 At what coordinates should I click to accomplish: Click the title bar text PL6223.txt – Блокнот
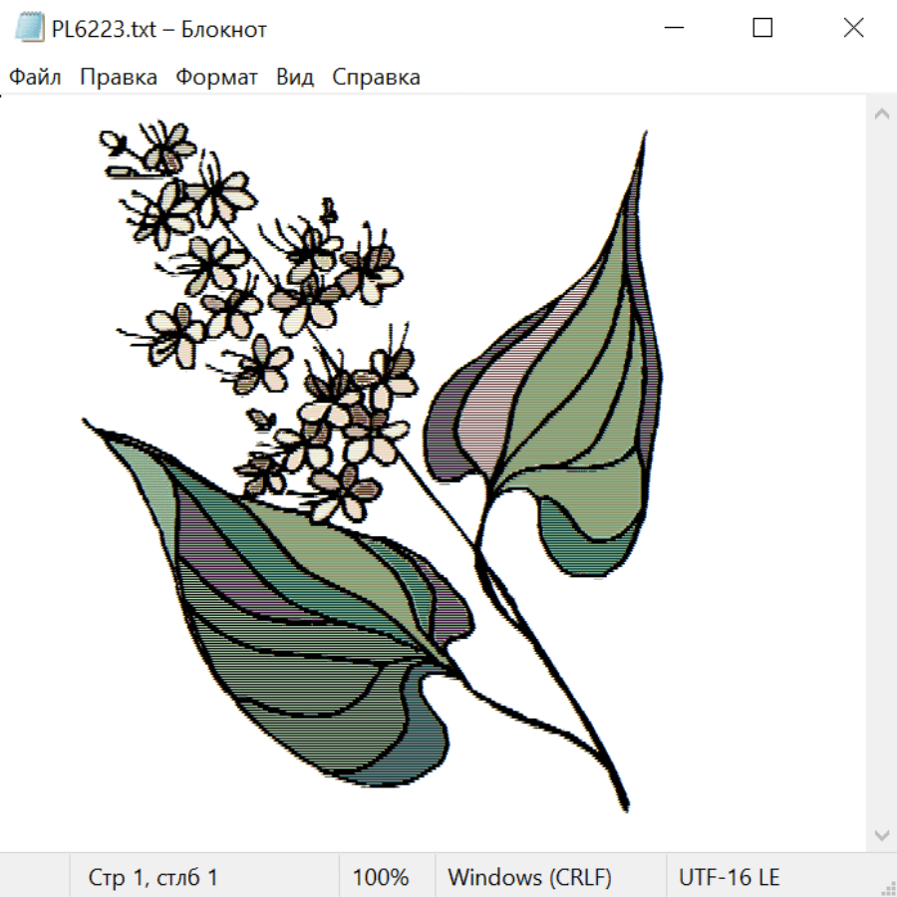159,29
